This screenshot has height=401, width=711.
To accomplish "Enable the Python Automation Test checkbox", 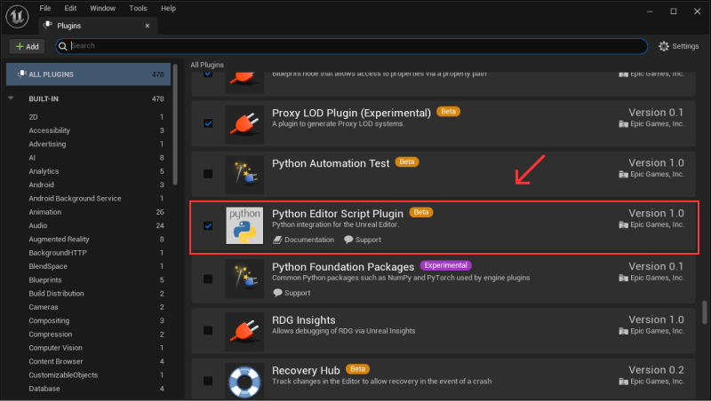I will click(x=208, y=174).
